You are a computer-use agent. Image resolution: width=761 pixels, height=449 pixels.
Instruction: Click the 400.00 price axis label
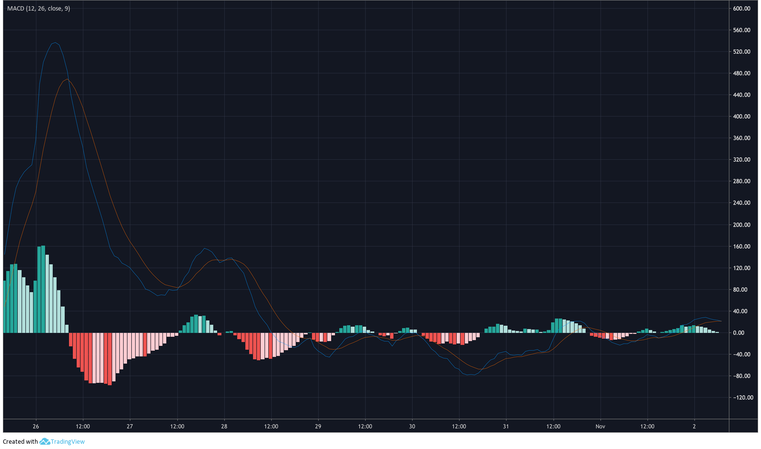coord(741,117)
